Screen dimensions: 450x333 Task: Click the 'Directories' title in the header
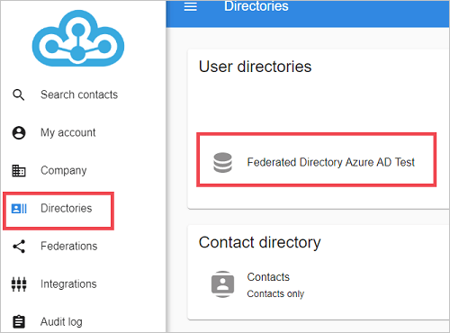tap(256, 6)
